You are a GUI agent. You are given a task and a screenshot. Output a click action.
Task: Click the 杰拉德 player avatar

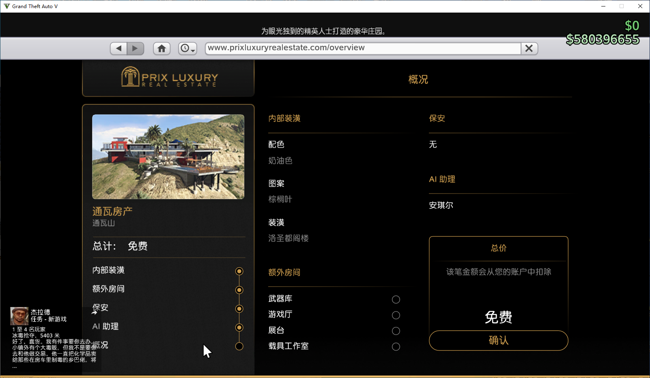(19, 316)
